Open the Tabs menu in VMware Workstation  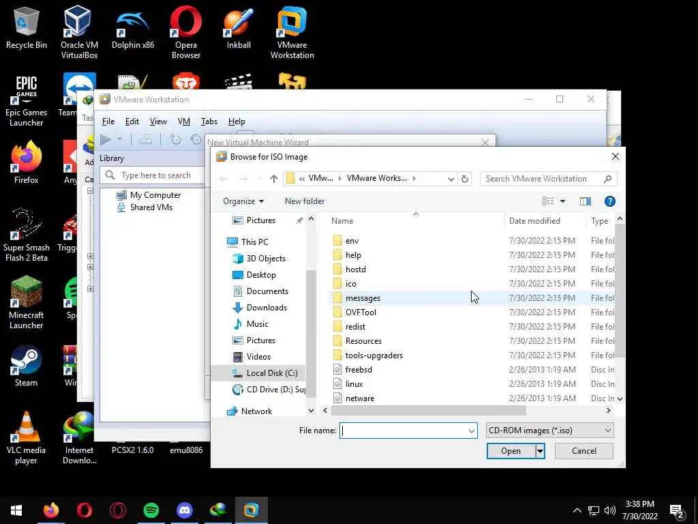pos(209,121)
